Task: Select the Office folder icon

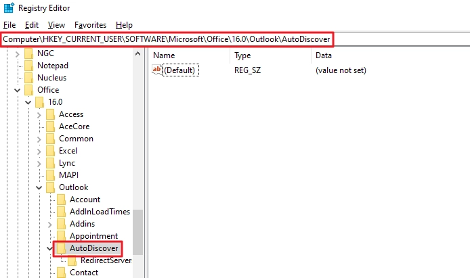Action: (28, 90)
